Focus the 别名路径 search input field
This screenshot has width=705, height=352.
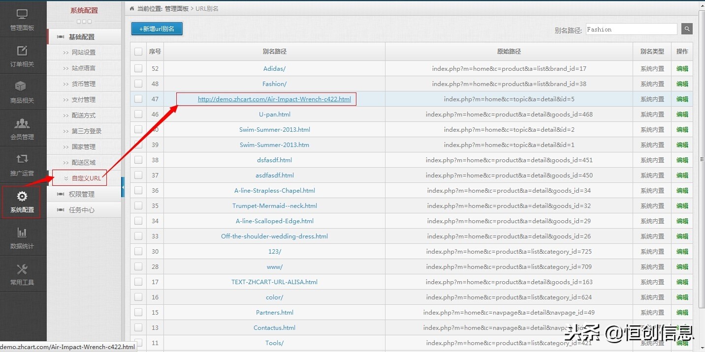tap(632, 29)
